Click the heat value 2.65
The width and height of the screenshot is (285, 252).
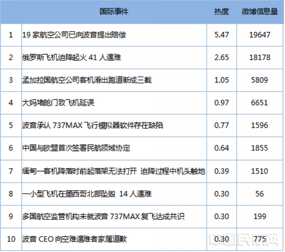221,57
